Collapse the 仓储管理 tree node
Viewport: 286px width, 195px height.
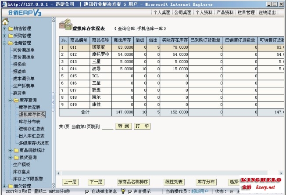click(4, 43)
